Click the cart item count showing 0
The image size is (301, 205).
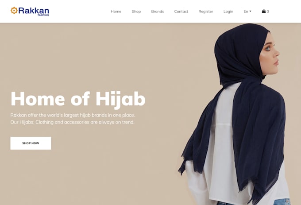pos(268,12)
